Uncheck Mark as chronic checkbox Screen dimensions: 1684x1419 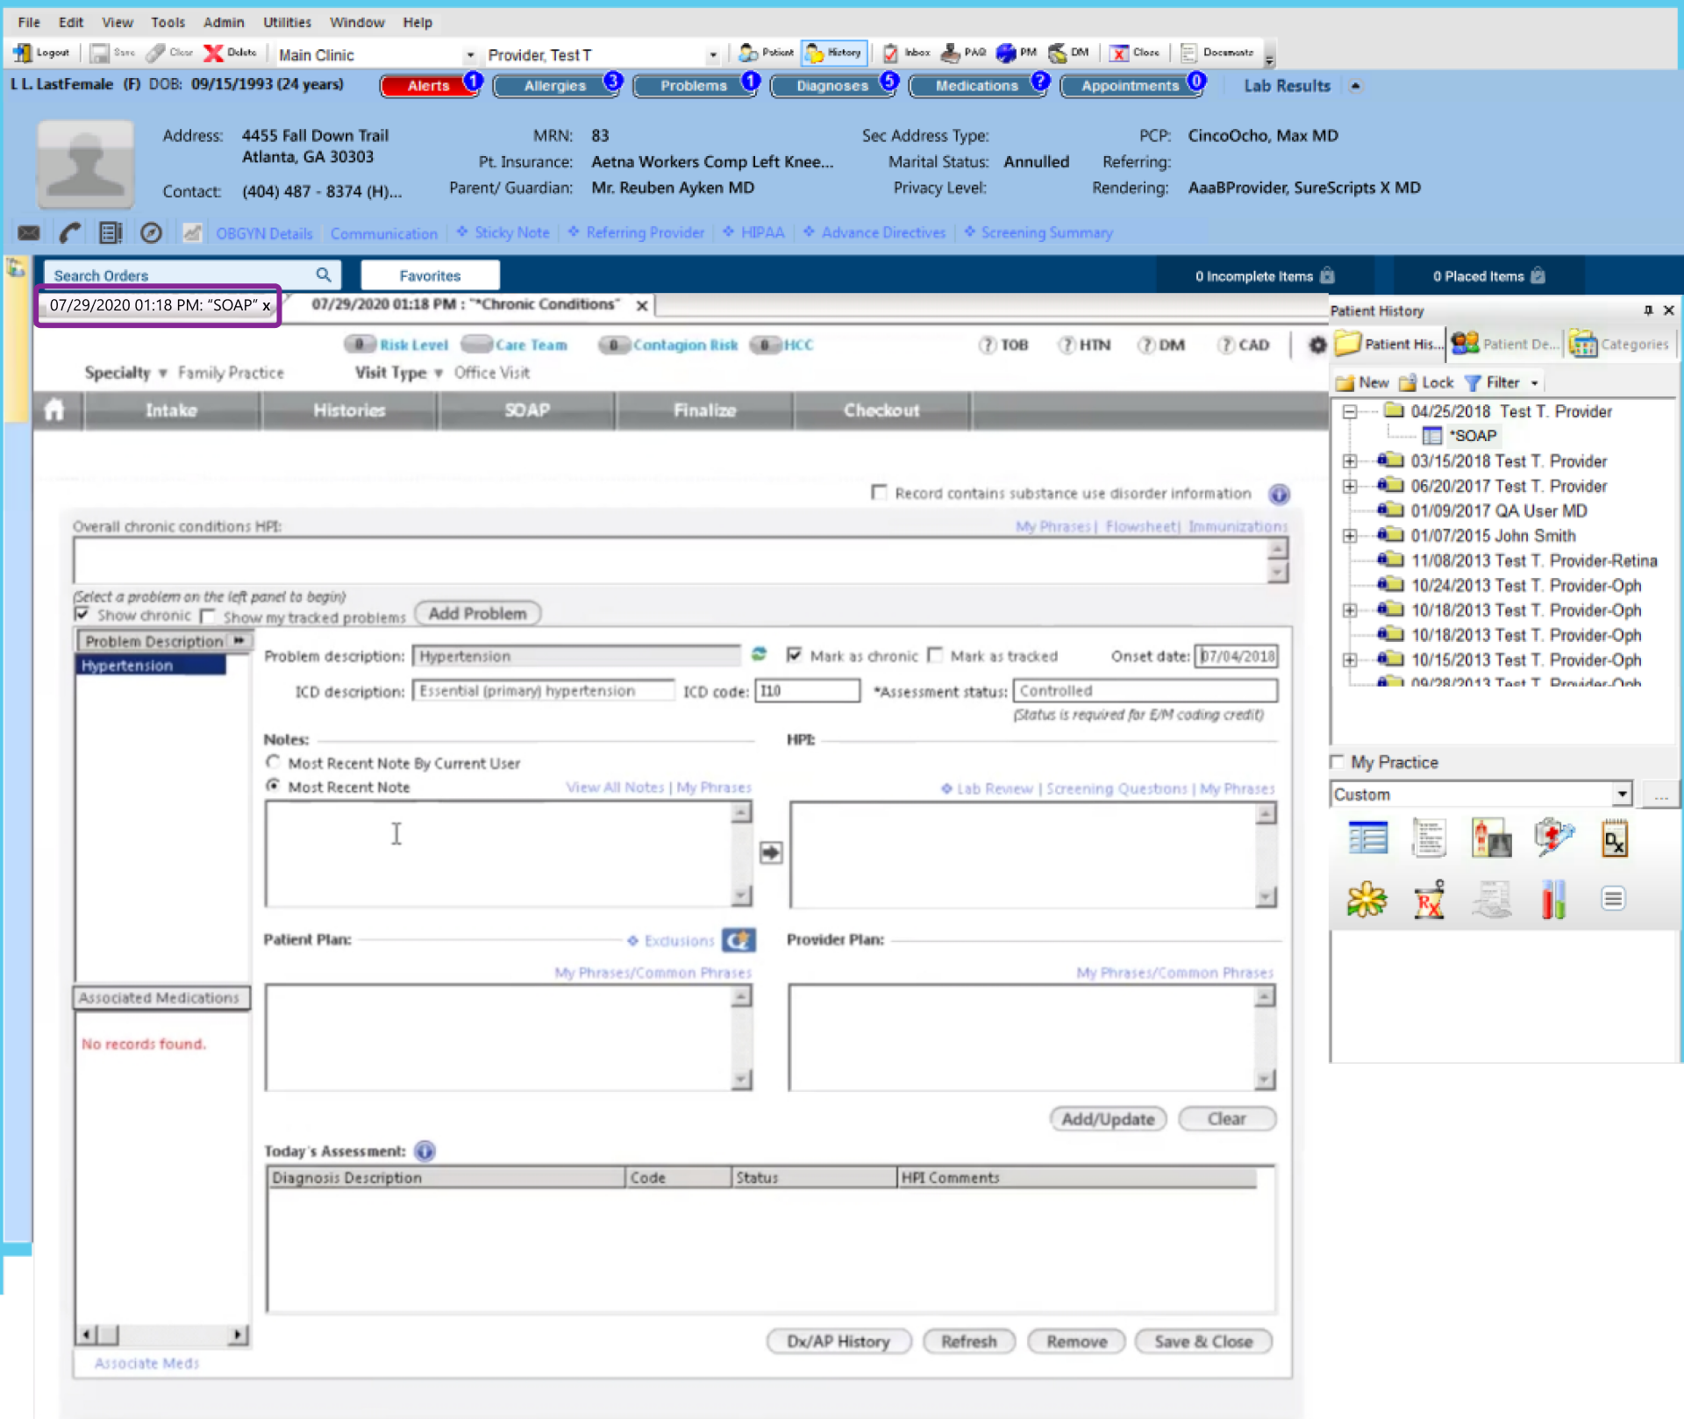795,655
